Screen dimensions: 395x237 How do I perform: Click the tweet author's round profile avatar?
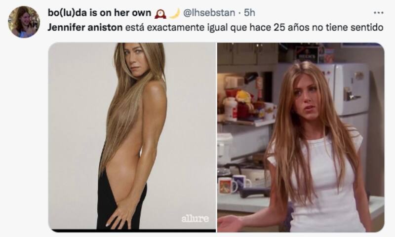click(24, 22)
